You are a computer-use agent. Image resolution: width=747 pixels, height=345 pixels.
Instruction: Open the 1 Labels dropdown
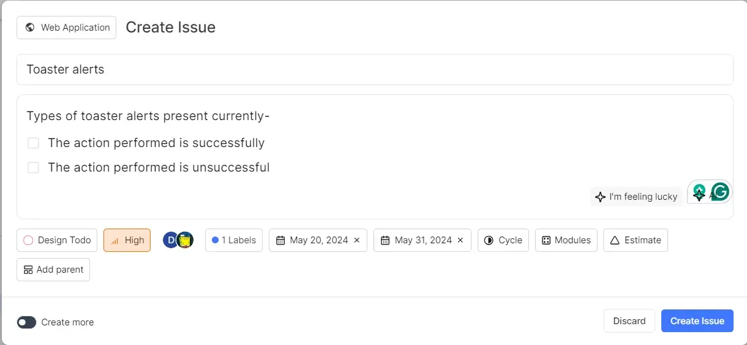[234, 240]
